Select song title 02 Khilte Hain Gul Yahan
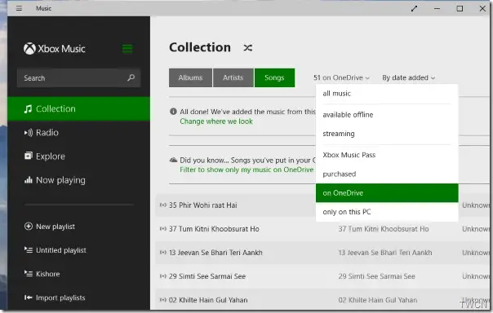The image size is (493, 313). point(208,300)
